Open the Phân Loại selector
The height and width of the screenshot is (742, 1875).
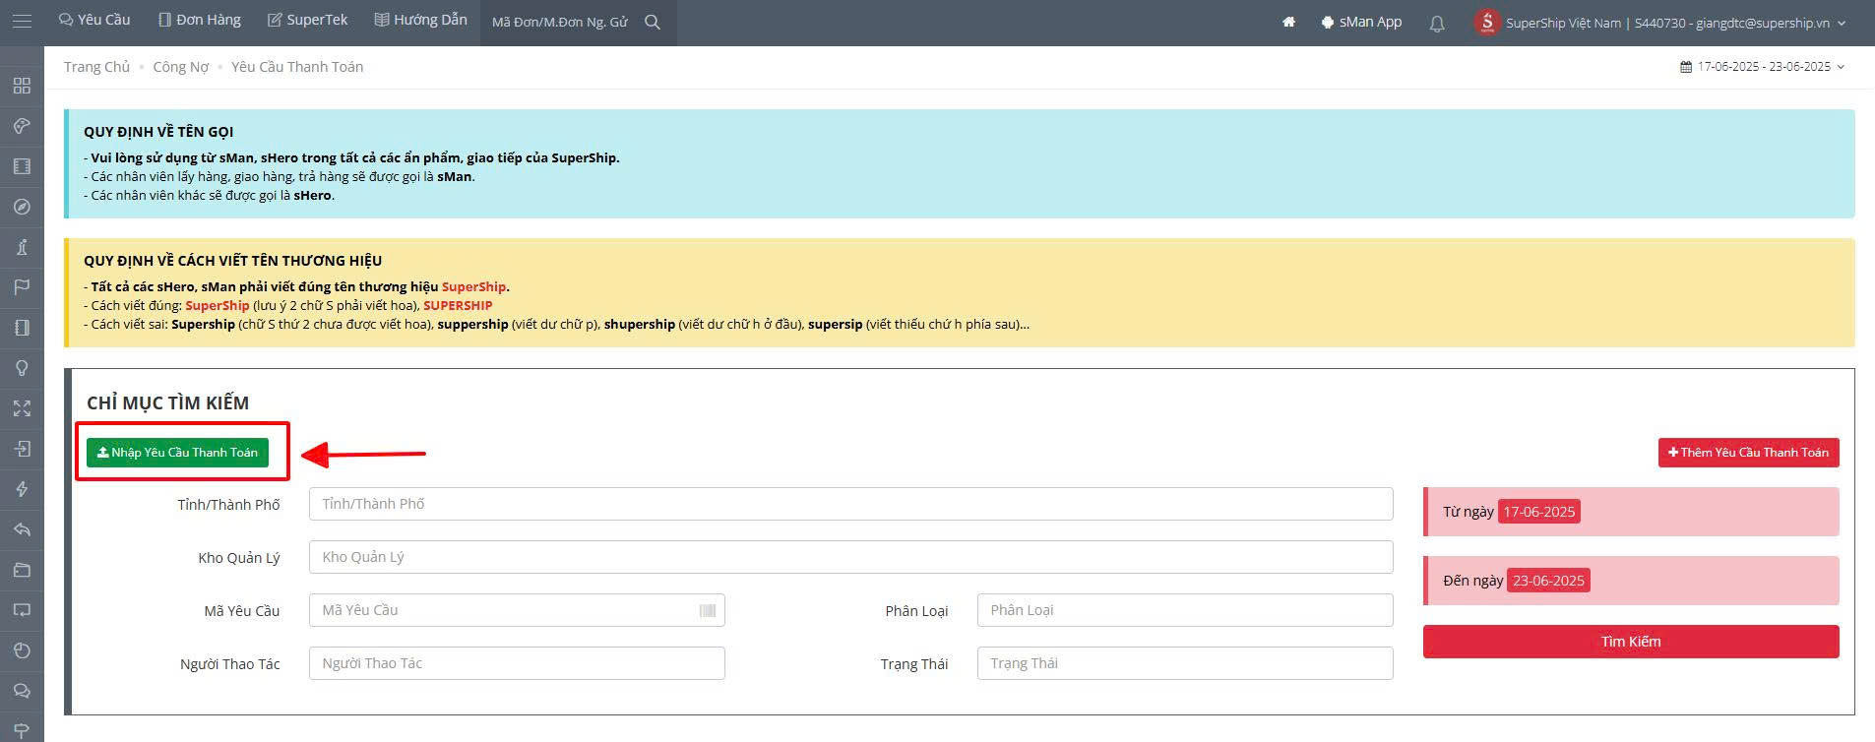click(x=1185, y=610)
